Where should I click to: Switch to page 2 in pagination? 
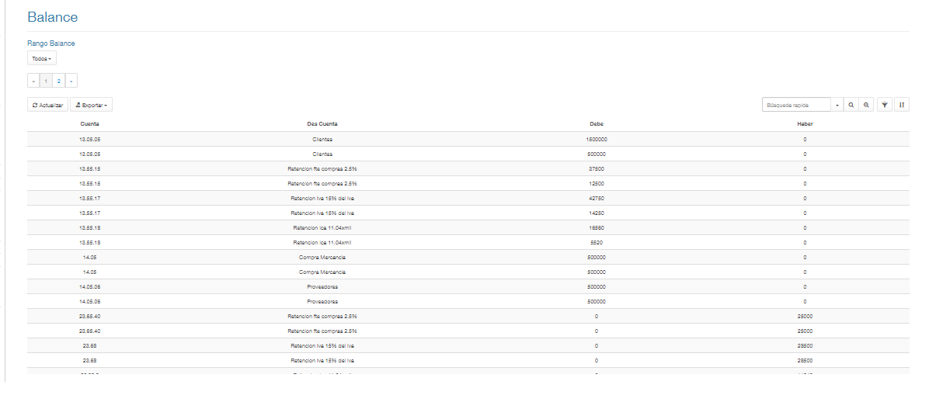[x=59, y=81]
